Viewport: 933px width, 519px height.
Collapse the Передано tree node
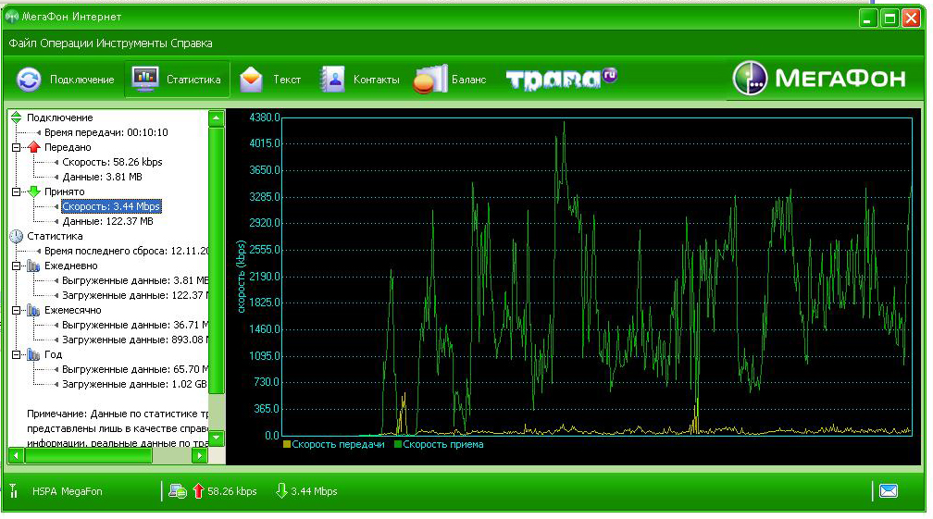click(16, 147)
